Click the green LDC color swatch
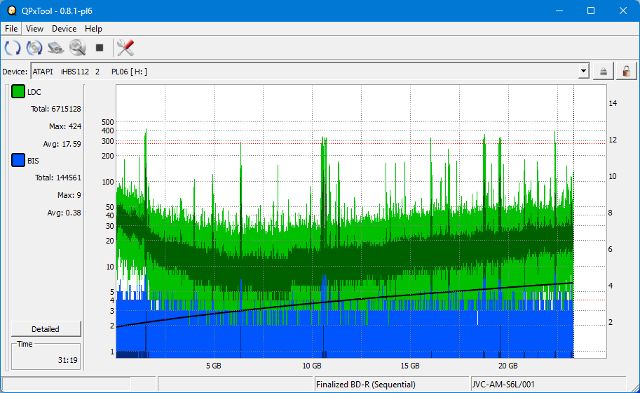Viewport: 640px width, 393px height. [18, 92]
